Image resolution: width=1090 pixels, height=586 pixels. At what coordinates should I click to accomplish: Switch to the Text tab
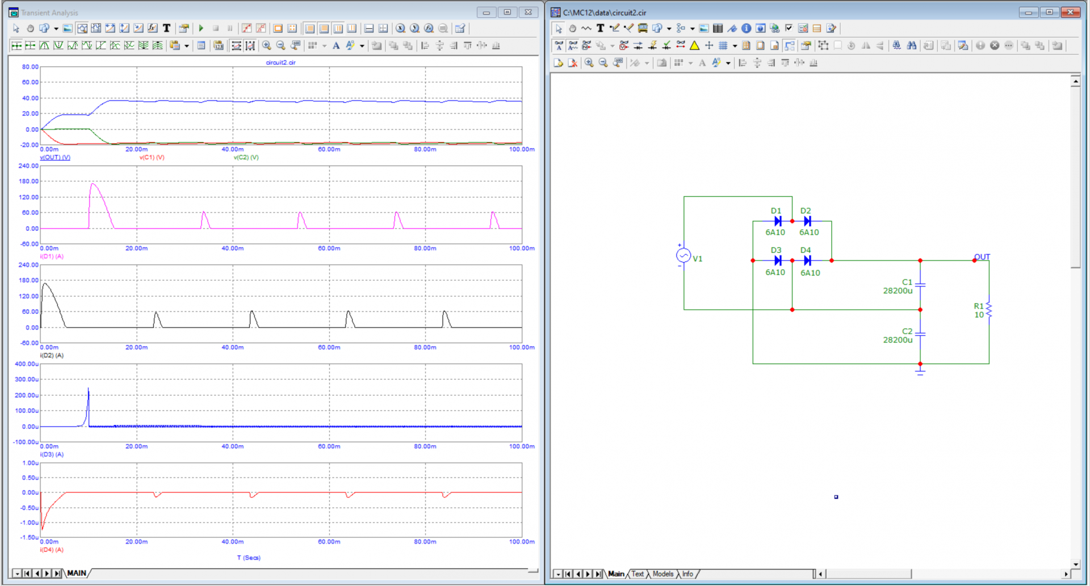638,574
